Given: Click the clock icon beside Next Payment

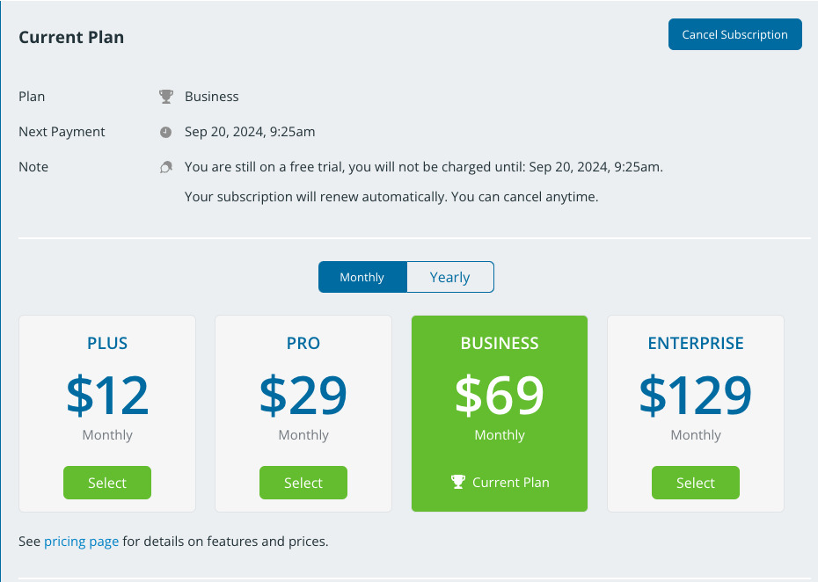Looking at the screenshot, I should click(166, 132).
